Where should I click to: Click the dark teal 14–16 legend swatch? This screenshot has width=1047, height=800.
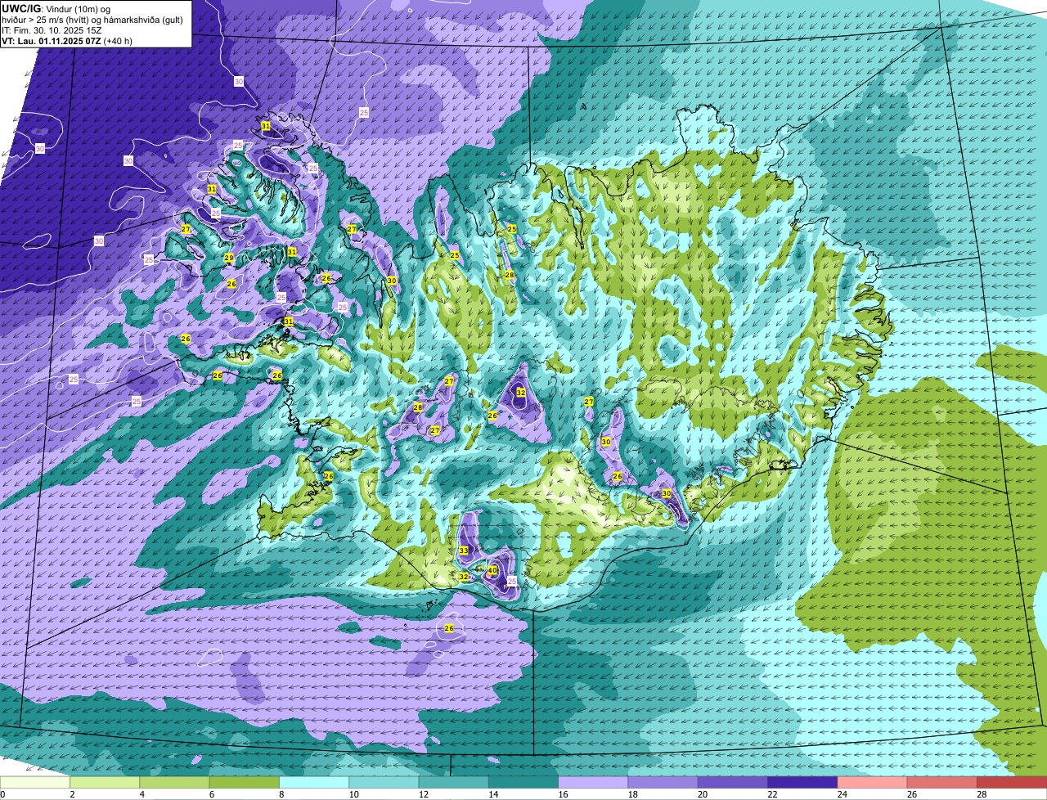coord(523,782)
